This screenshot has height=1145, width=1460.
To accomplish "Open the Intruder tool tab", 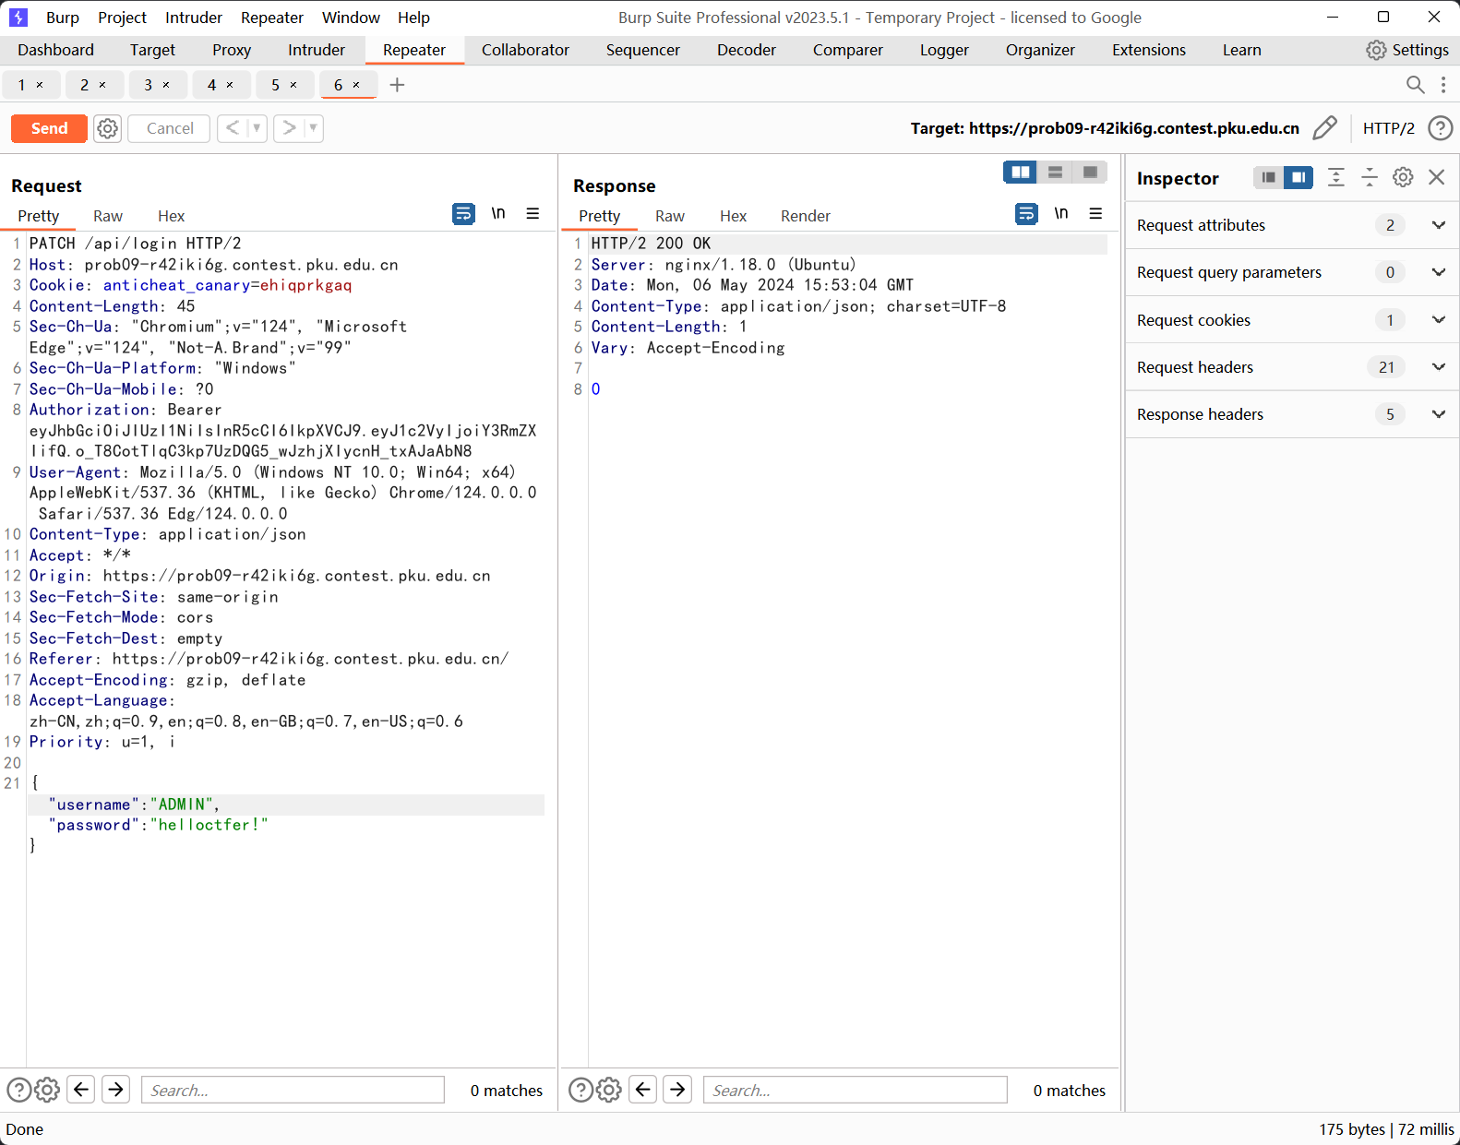I will coord(317,50).
